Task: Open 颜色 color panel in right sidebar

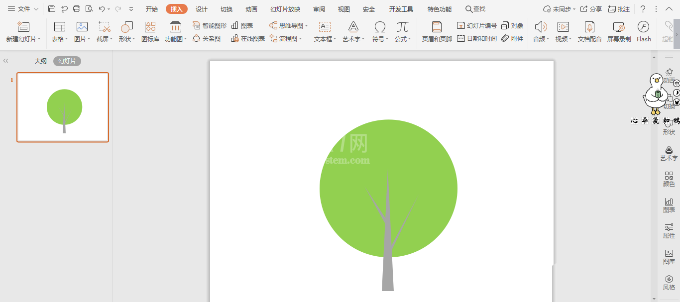Action: pos(669,179)
